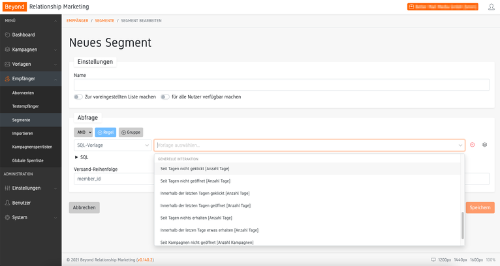Click the red remove rule icon

[473, 145]
